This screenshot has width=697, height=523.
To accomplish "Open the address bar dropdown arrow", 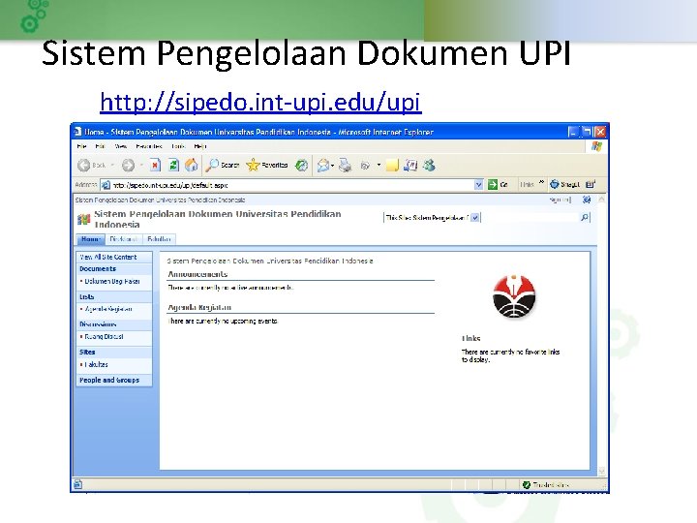I will coord(479,185).
